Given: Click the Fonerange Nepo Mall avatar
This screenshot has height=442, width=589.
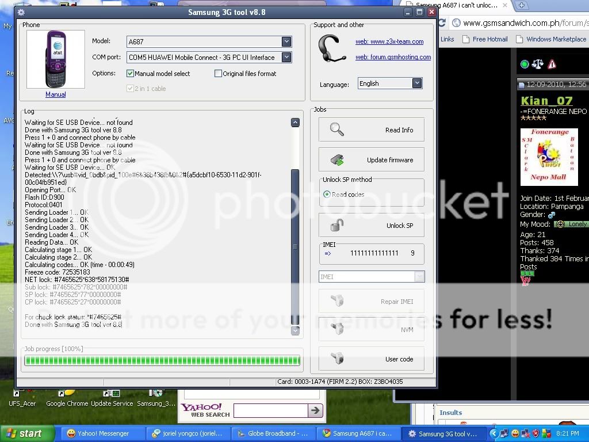Looking at the screenshot, I should click(549, 157).
